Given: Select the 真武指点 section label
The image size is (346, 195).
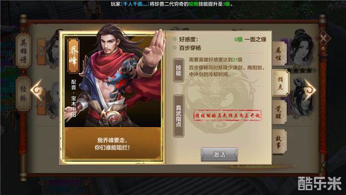Looking at the screenshot, I should click(x=178, y=116).
